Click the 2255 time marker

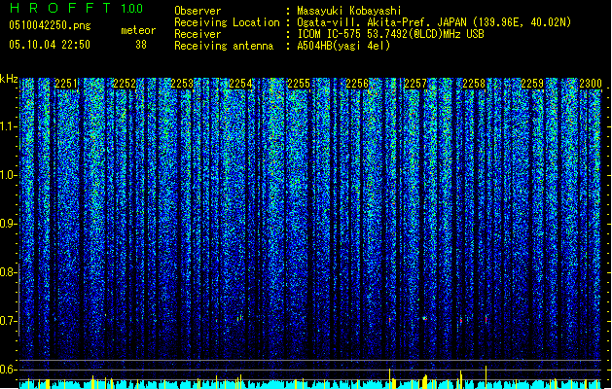pyautogui.click(x=299, y=84)
